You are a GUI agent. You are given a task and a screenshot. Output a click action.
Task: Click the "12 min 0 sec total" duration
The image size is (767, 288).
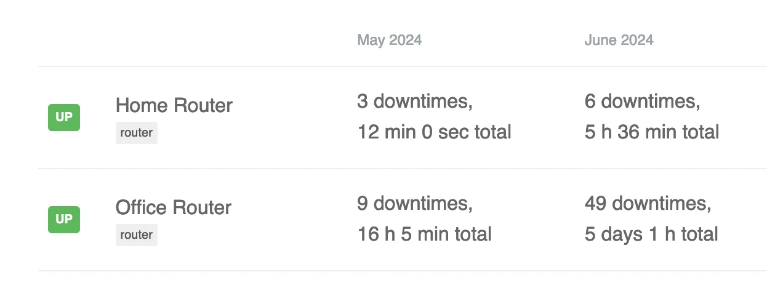434,132
